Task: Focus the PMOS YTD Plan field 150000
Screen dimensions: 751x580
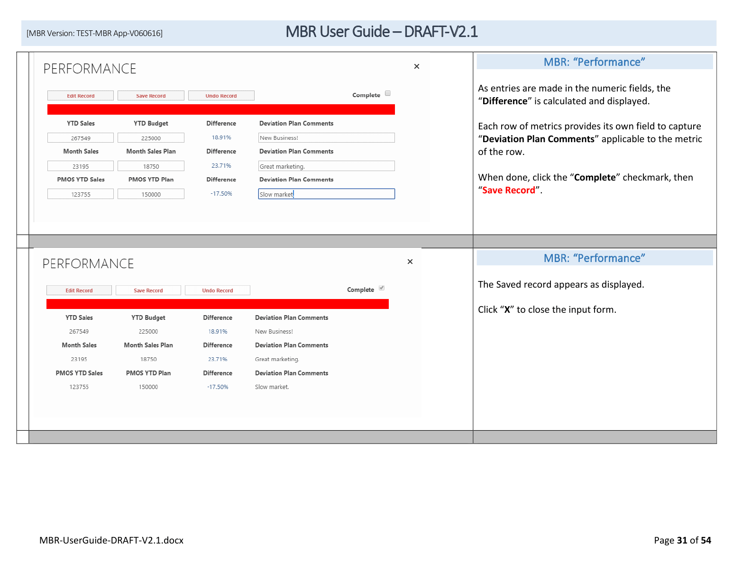Action: [151, 194]
